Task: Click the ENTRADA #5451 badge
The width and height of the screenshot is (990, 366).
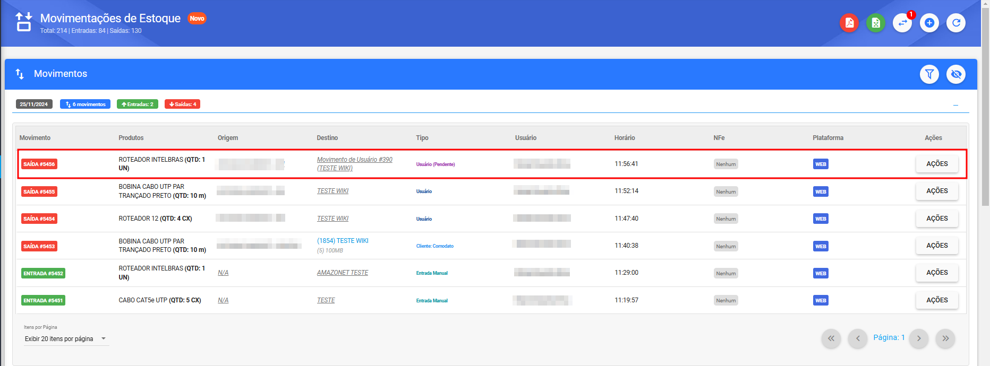Action: [44, 301]
